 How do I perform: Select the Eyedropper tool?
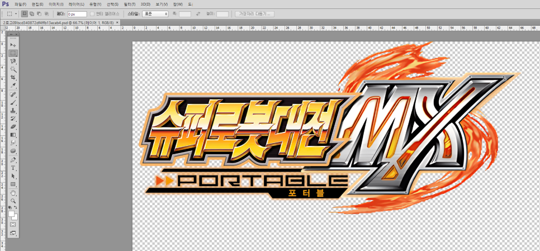click(13, 85)
